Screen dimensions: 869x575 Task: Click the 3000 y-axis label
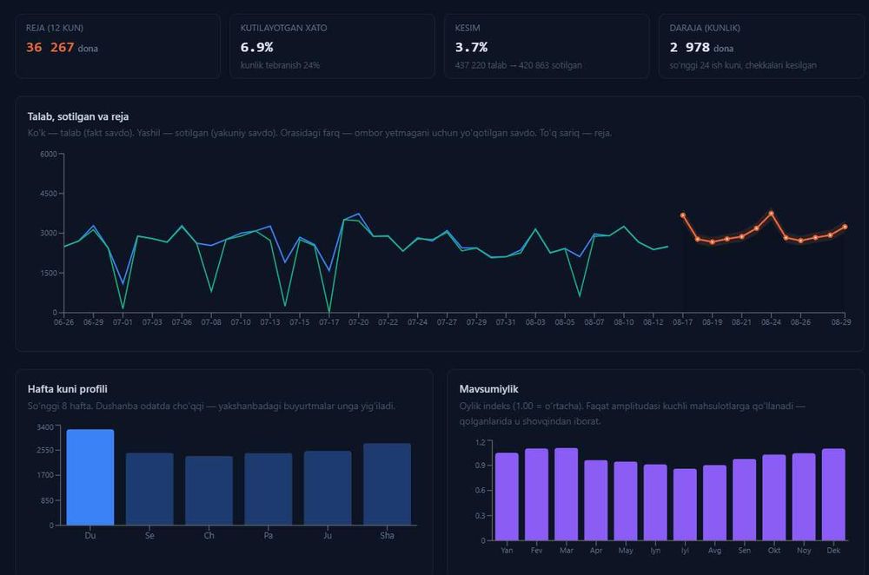tap(48, 233)
